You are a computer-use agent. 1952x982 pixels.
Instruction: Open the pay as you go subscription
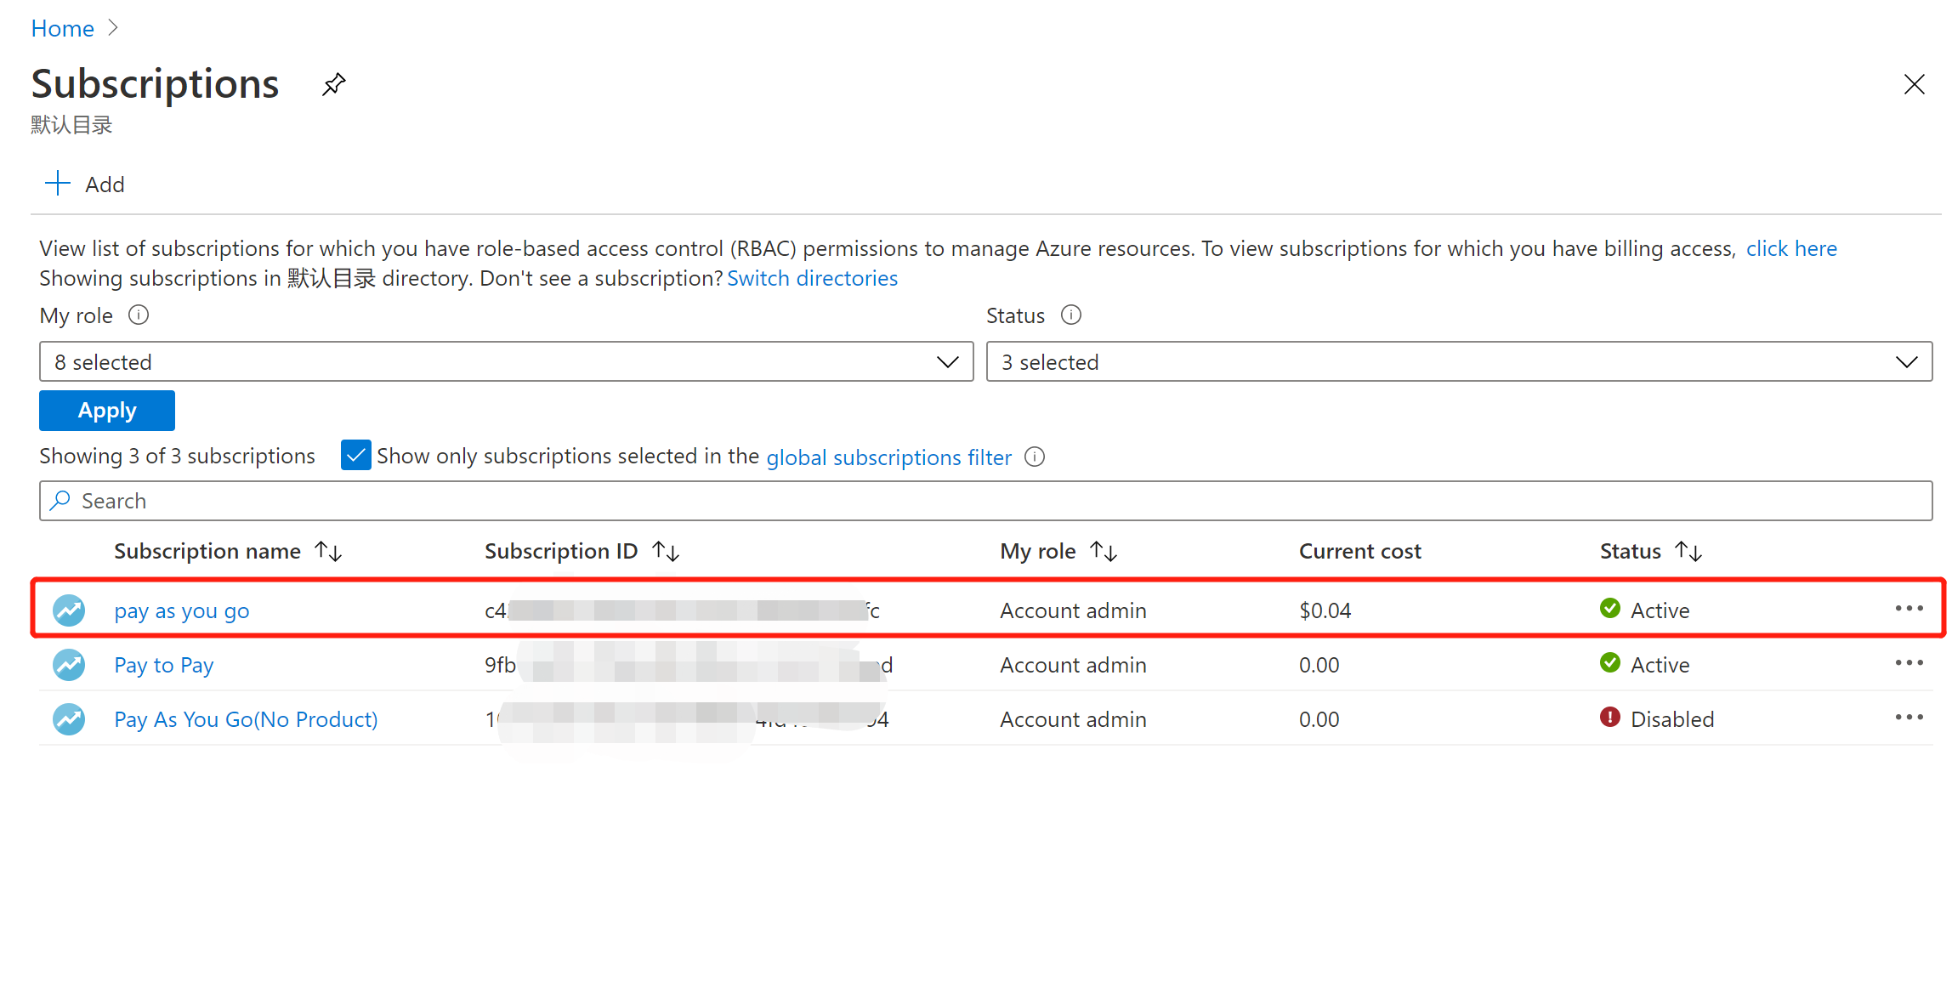pos(182,611)
